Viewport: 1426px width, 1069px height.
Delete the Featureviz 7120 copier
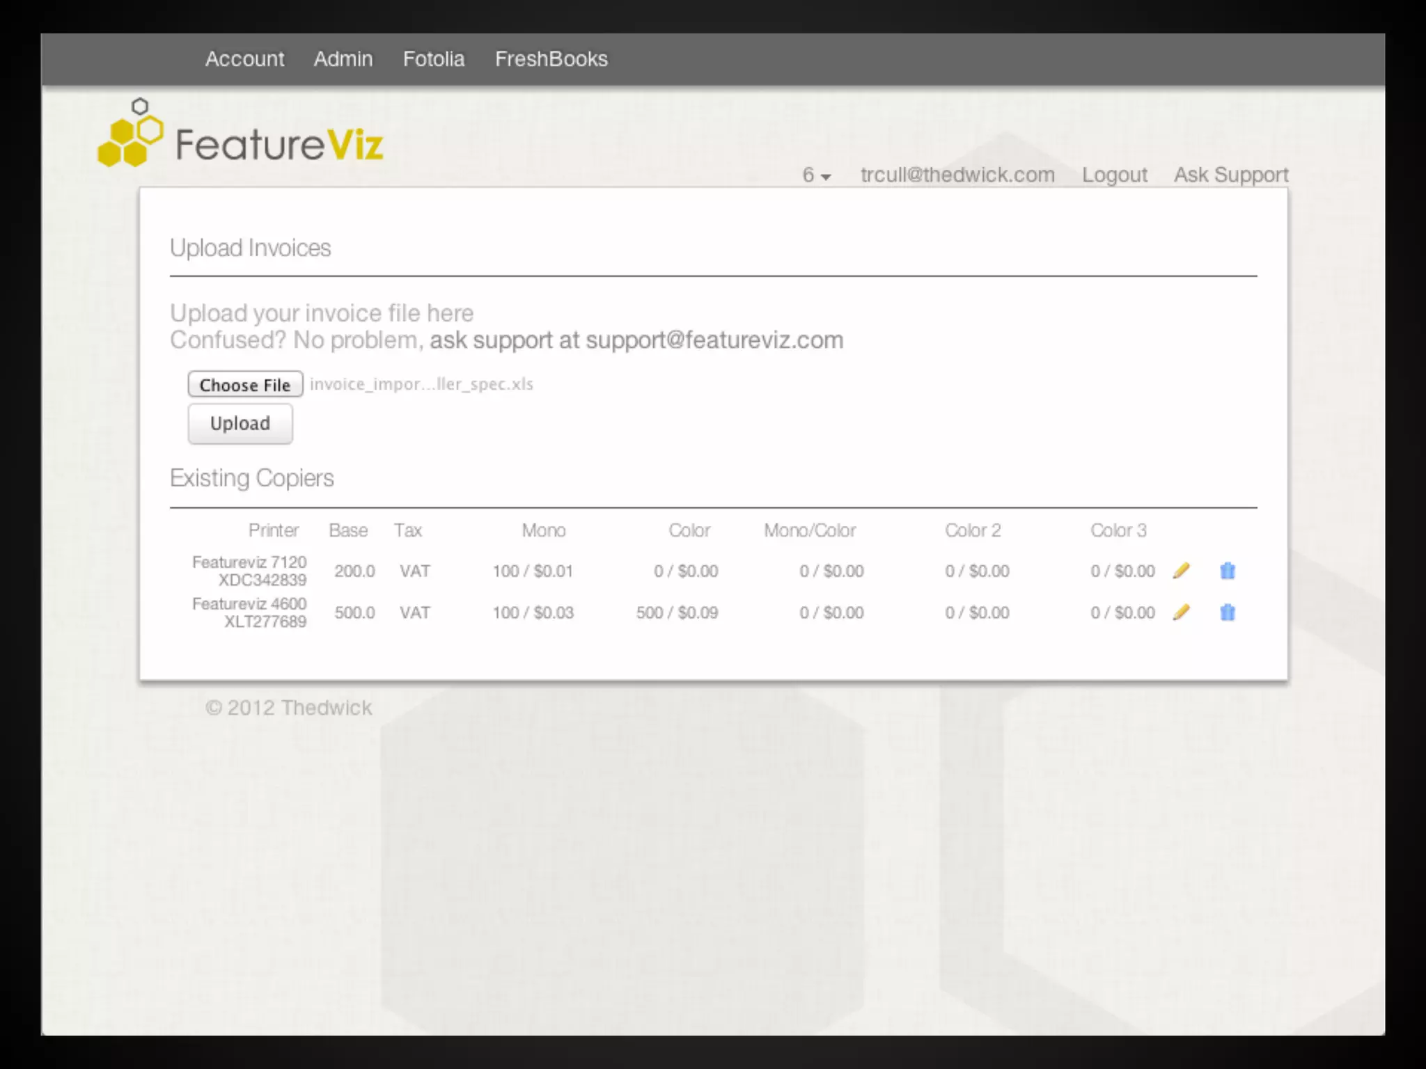point(1228,571)
